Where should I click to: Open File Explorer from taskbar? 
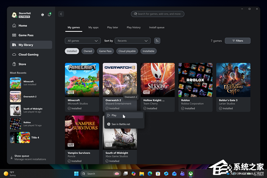tap(142, 174)
